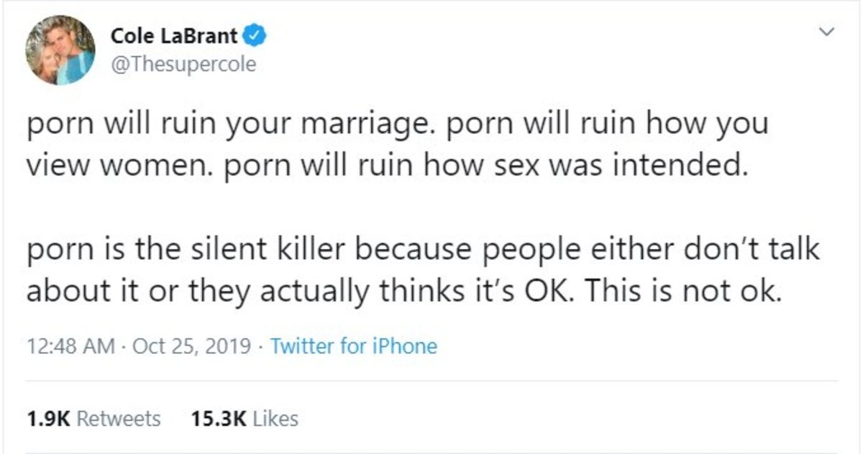Screen dimensions: 863x454
Task: Open Cole LaBrant's profile photo
Action: point(61,50)
